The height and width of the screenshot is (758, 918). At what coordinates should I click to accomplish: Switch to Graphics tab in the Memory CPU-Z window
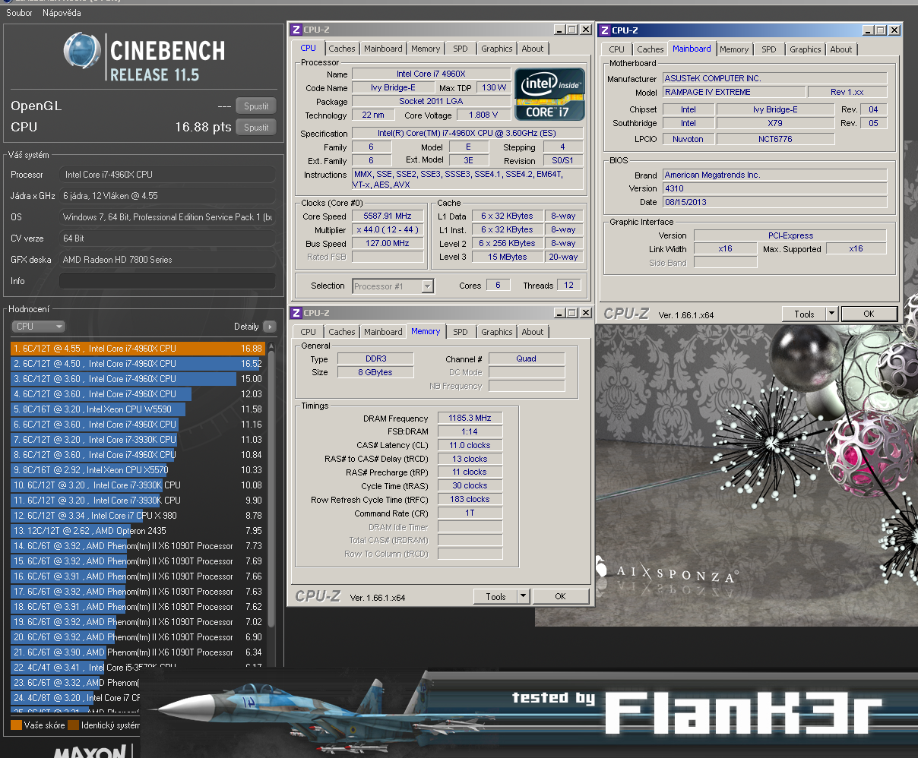[x=497, y=332]
